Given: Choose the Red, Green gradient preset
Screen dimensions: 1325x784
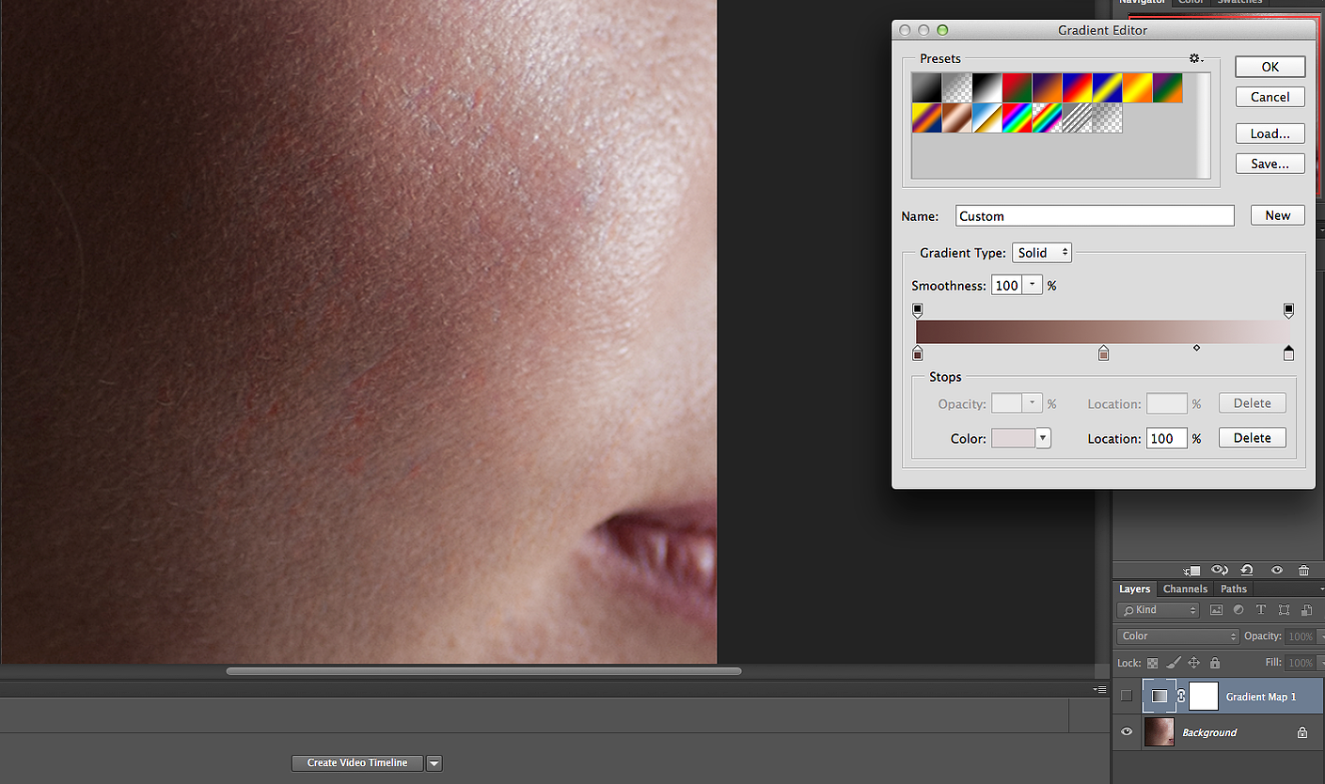Looking at the screenshot, I should point(1017,87).
